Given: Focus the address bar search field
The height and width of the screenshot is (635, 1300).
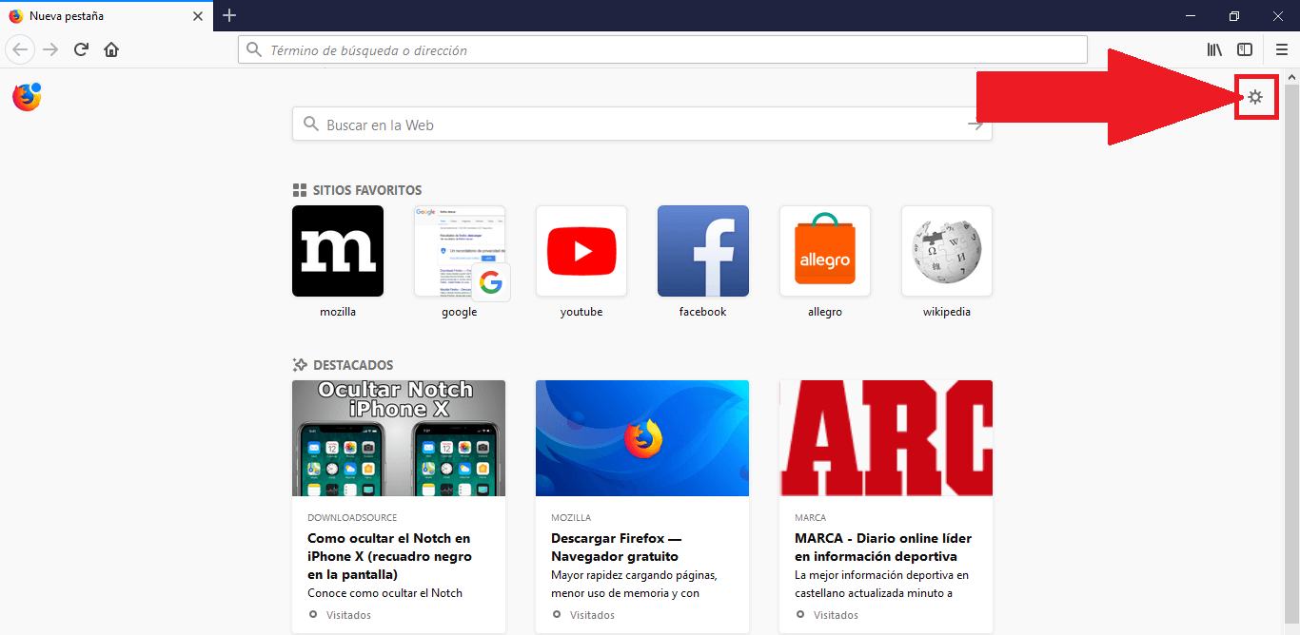Looking at the screenshot, I should pyautogui.click(x=662, y=49).
